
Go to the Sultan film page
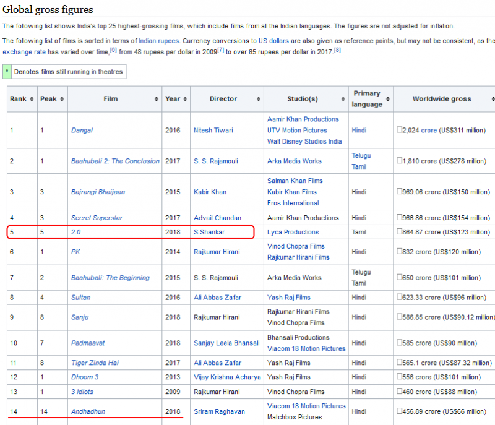click(81, 298)
